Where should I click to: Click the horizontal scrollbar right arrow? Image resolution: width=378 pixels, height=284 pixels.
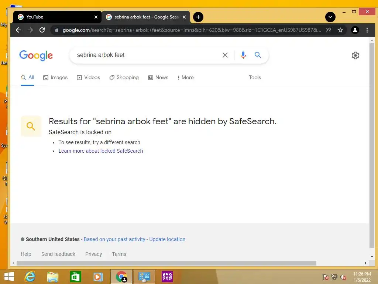tap(366, 263)
